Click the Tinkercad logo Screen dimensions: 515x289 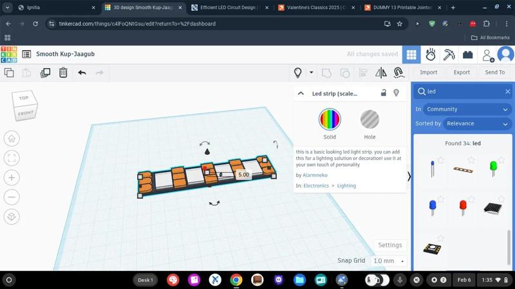(9, 55)
